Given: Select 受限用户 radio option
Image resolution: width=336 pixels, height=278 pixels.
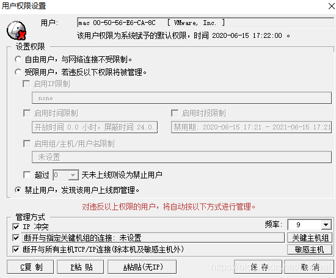Looking at the screenshot, I should [18, 72].
